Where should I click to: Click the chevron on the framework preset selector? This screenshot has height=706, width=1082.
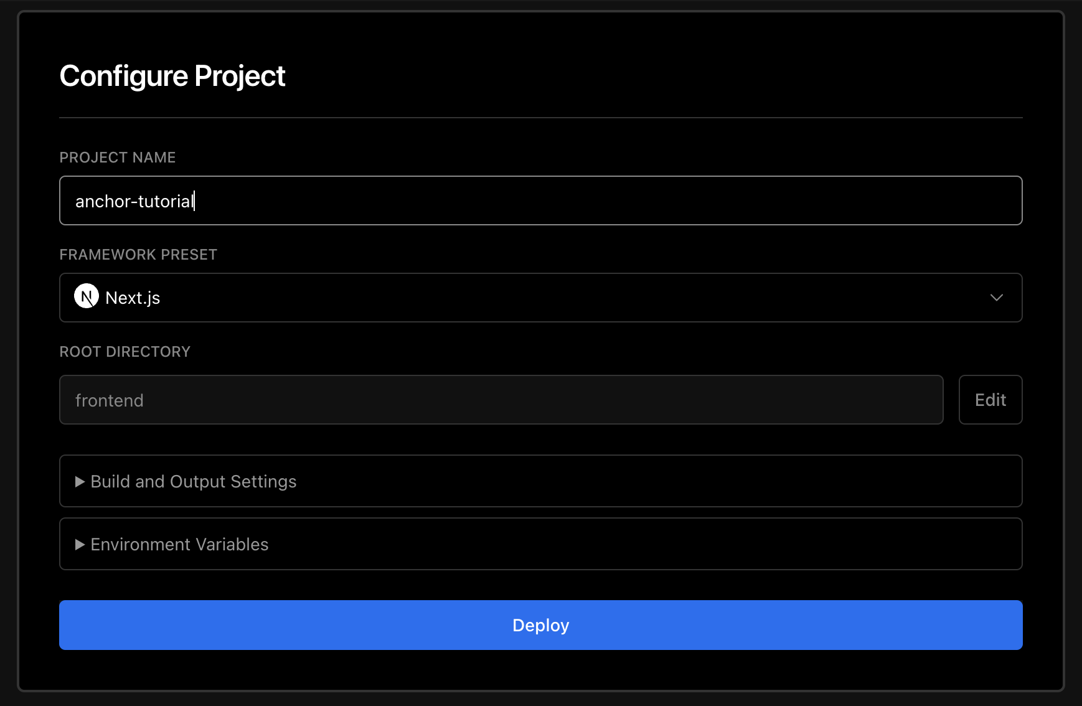click(x=997, y=298)
